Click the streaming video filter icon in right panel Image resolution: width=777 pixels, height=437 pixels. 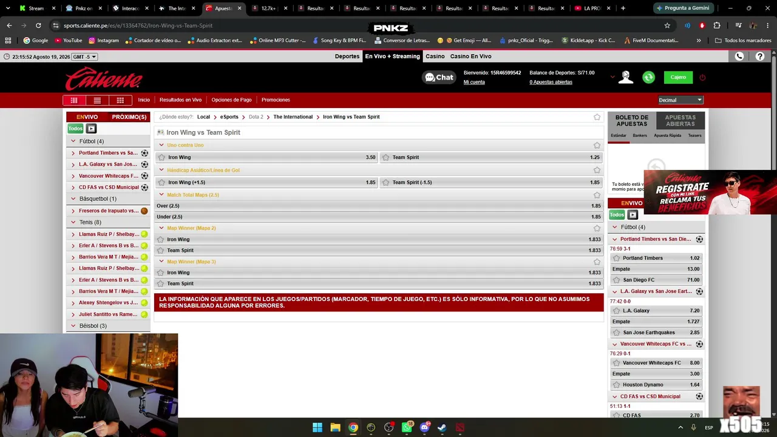633,215
